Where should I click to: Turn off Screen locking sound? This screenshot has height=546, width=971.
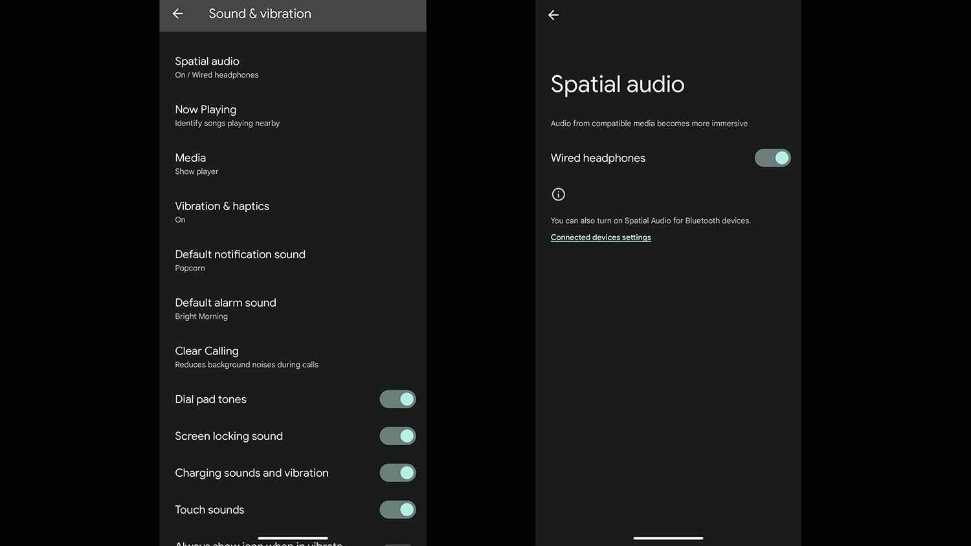(x=397, y=436)
